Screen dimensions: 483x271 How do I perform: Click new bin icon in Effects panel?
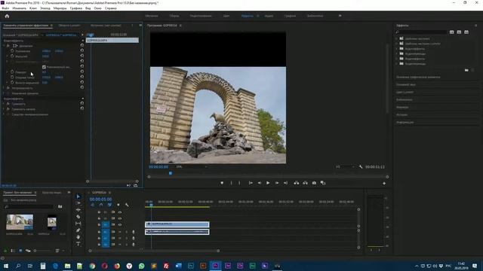[x=466, y=70]
